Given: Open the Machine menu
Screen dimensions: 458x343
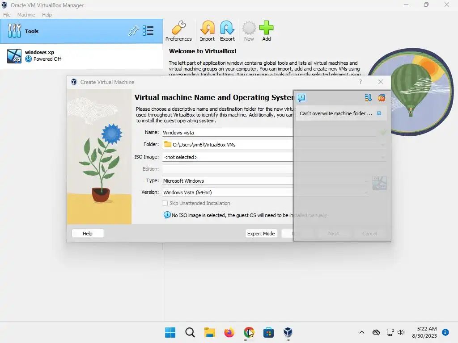Looking at the screenshot, I should [x=26, y=15].
